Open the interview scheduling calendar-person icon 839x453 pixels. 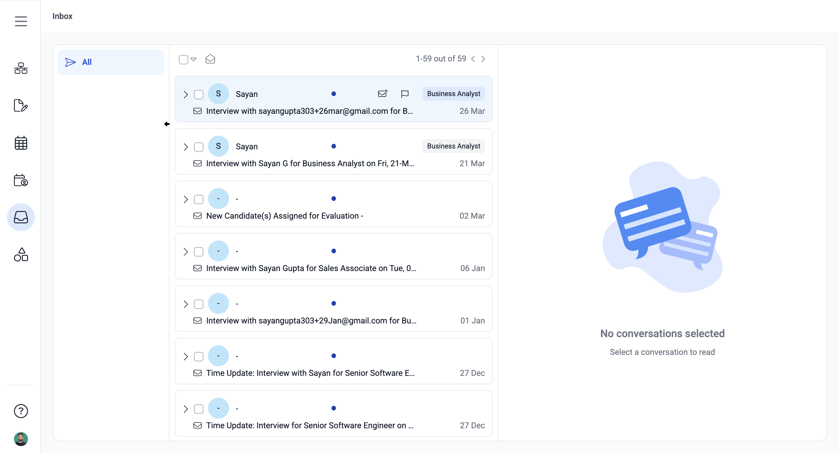(20, 180)
